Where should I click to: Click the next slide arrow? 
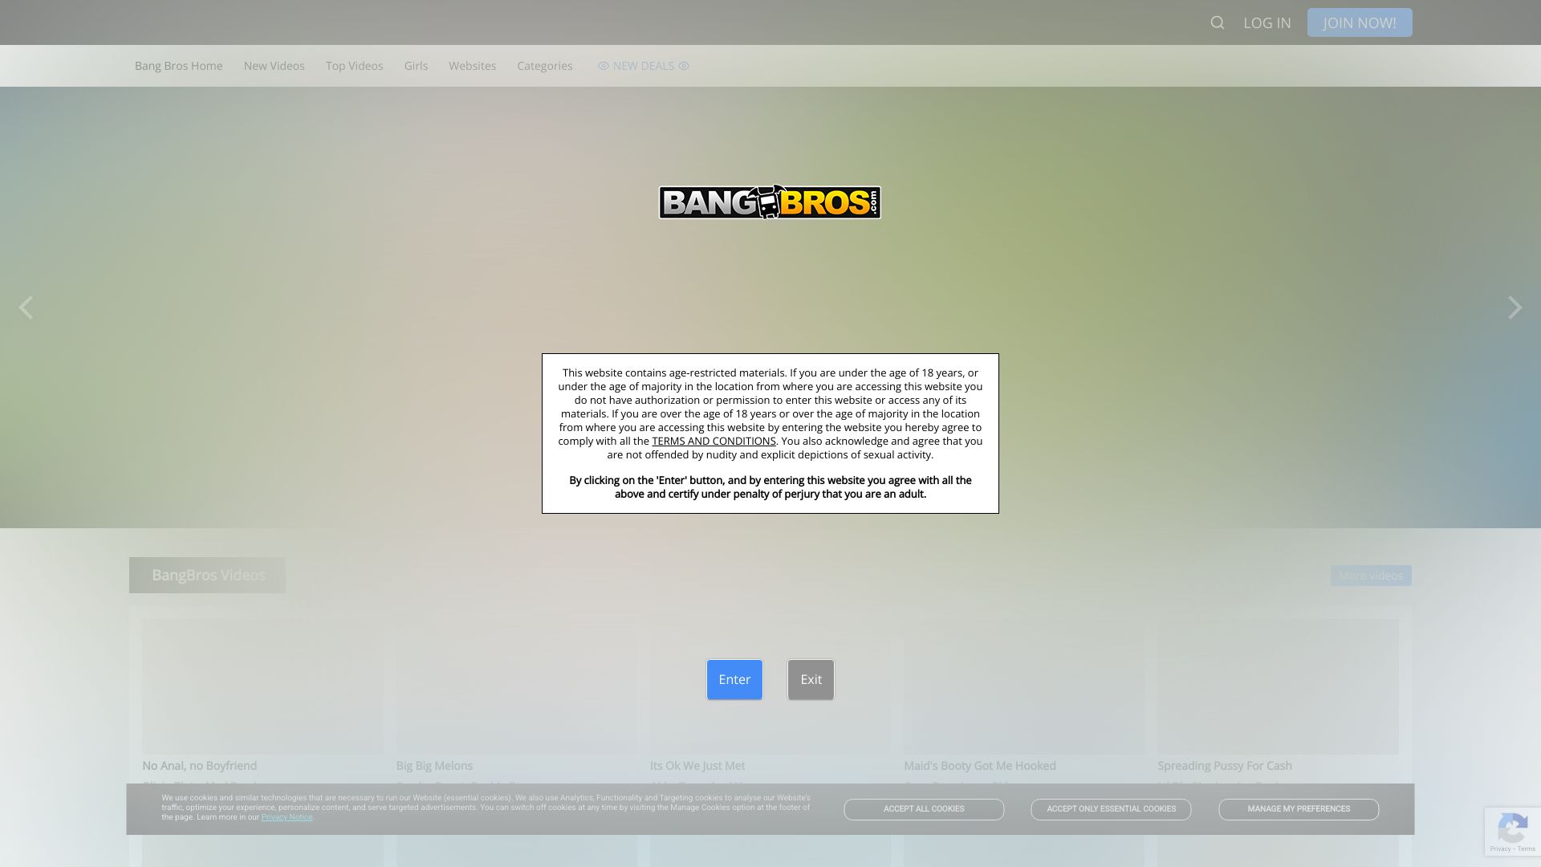1515,307
